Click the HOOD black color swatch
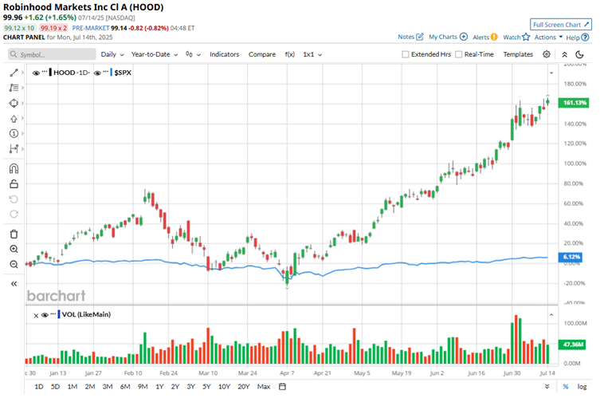 50,72
